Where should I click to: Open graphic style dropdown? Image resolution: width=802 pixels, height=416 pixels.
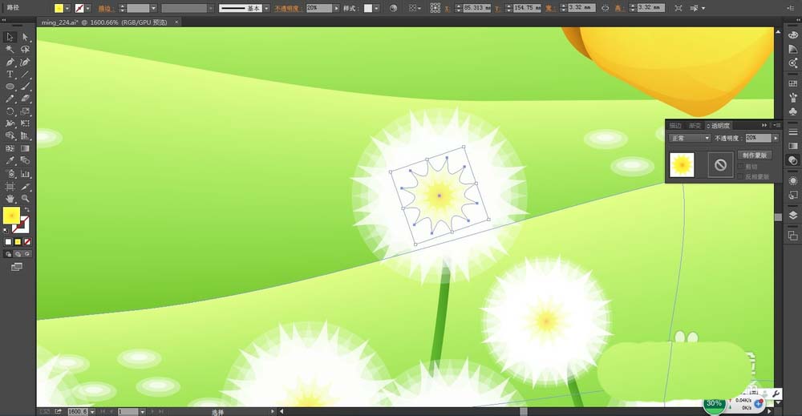(376, 8)
